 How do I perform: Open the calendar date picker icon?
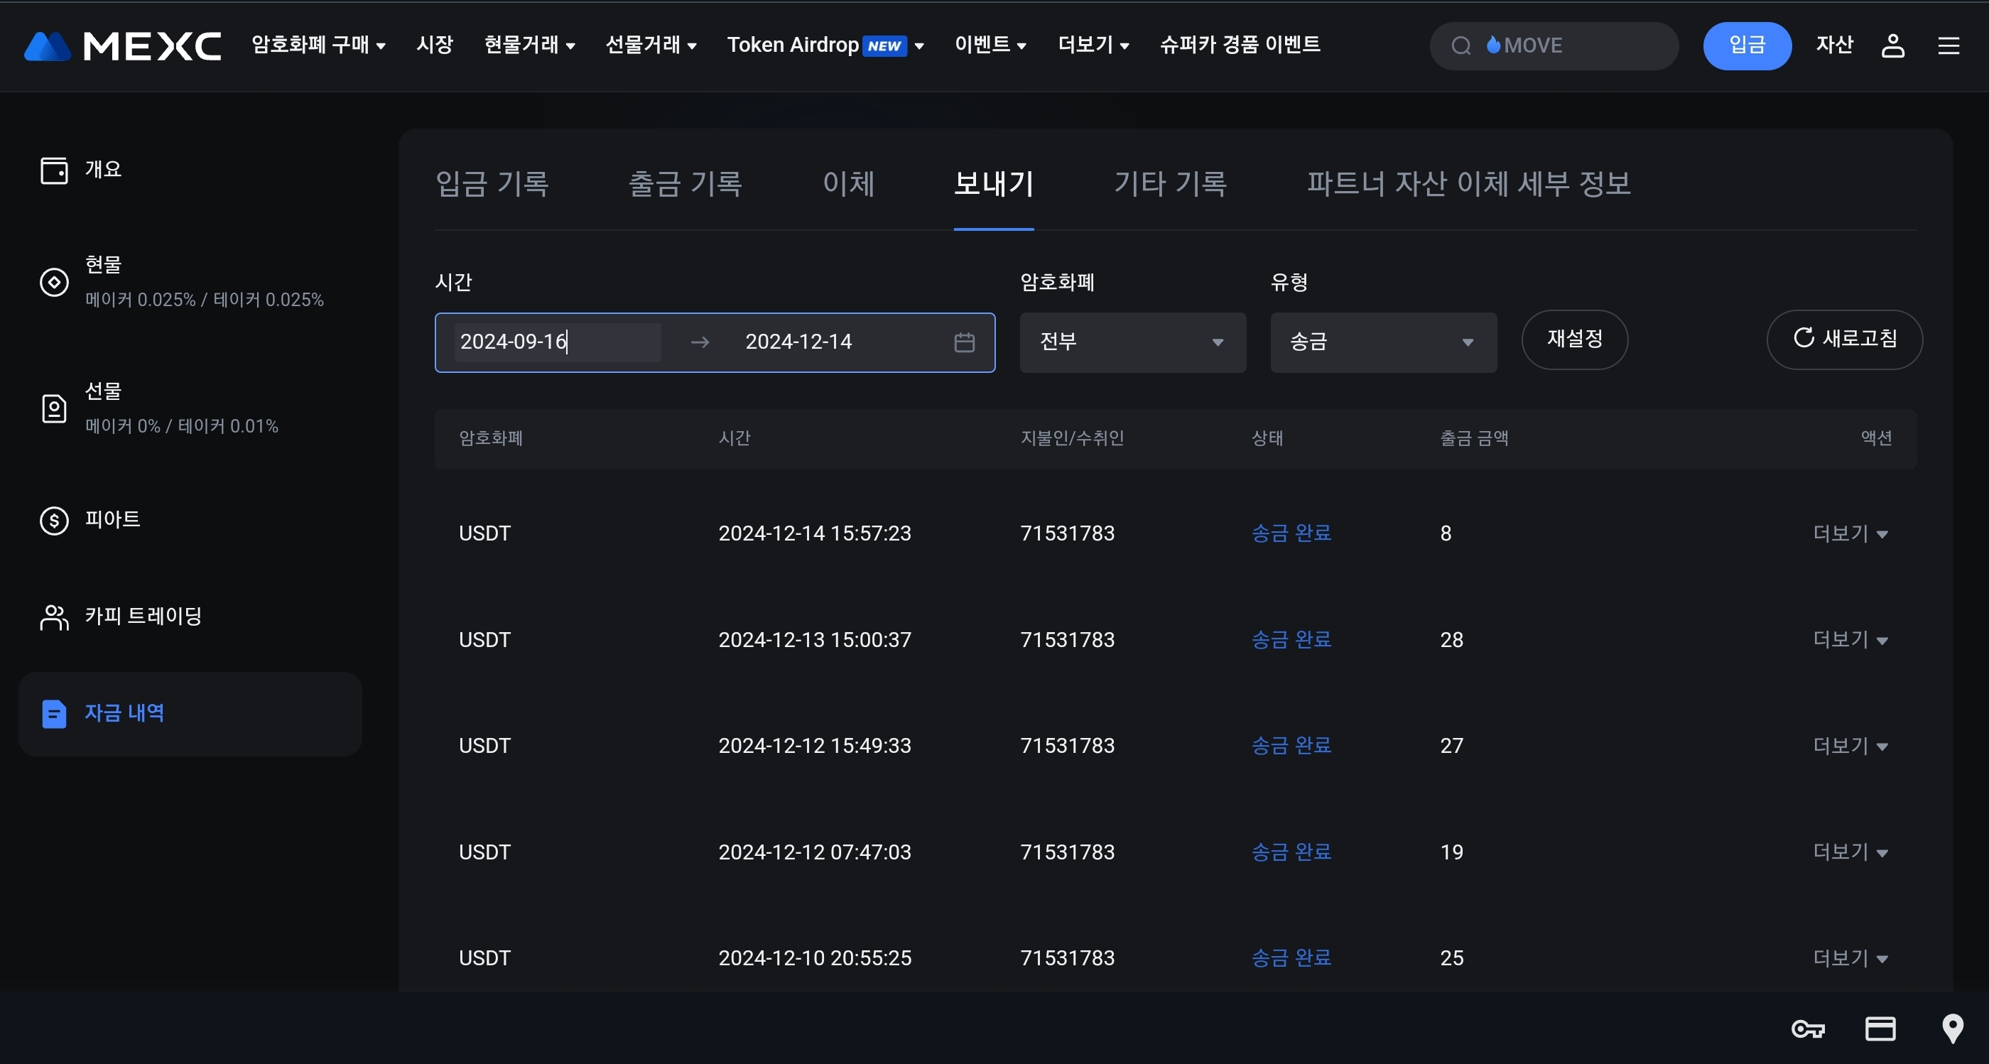coord(964,342)
